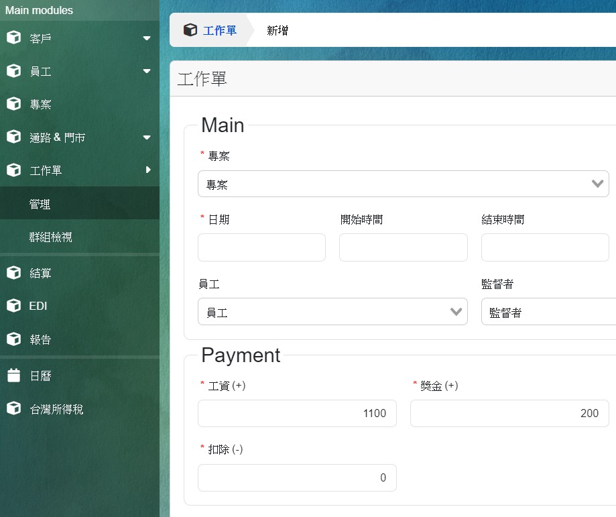This screenshot has width=616, height=517.
Task: Click the cube icon next to 專案 menu
Action: tap(13, 104)
